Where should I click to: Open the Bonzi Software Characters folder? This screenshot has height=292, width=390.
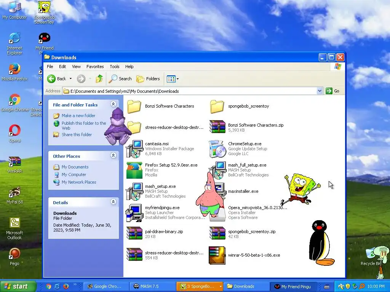pyautogui.click(x=160, y=106)
